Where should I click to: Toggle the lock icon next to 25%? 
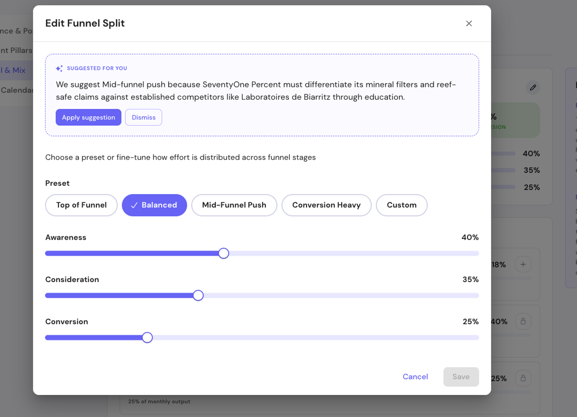click(523, 378)
